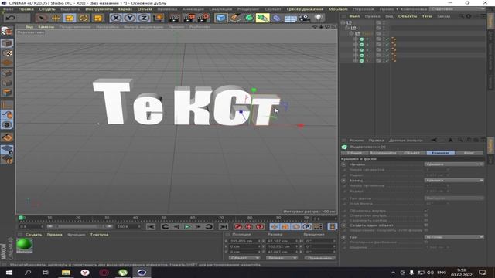The image size is (495, 278).
Task: Open the Object Manager Теги menu
Action: click(x=427, y=16)
